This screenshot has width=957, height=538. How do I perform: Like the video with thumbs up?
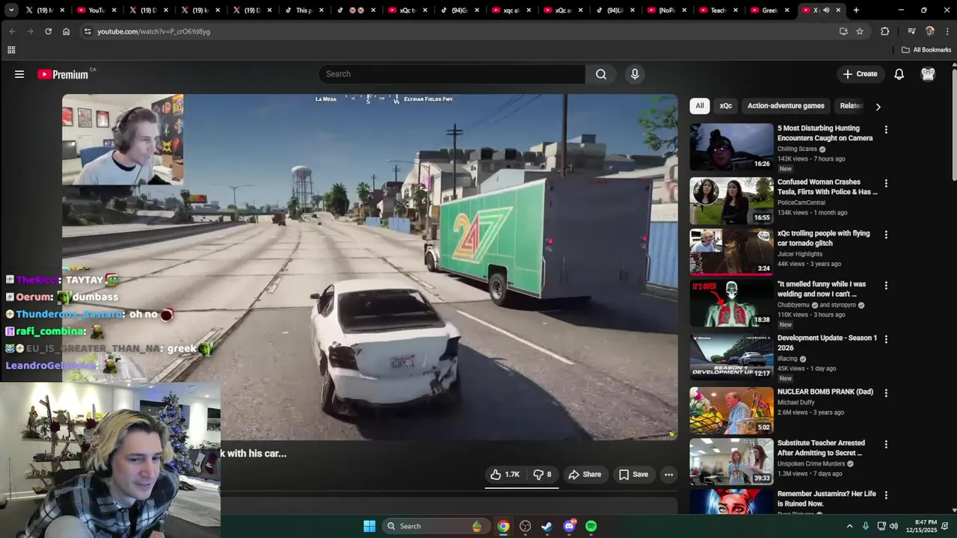[505, 474]
